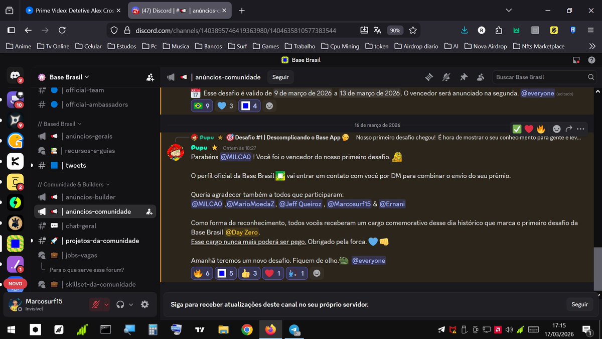This screenshot has height=339, width=602.
Task: Open Firefox bookmark this page star
Action: click(x=413, y=30)
